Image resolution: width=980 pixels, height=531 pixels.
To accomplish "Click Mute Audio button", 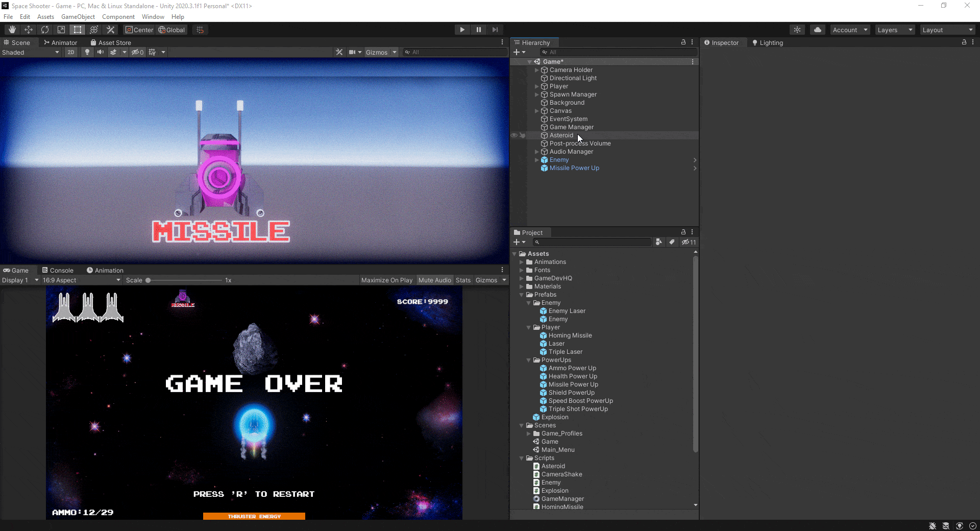I will tap(435, 280).
